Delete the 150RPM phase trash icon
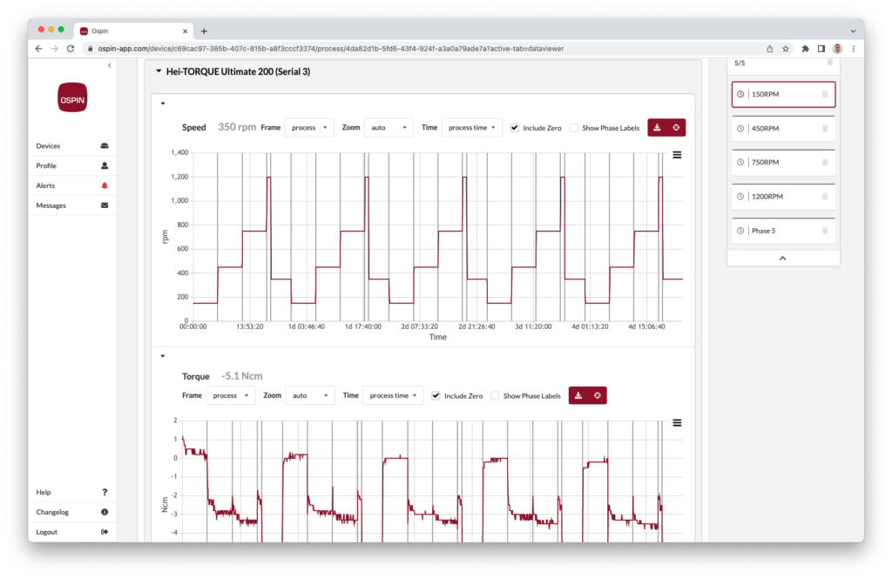 click(824, 94)
